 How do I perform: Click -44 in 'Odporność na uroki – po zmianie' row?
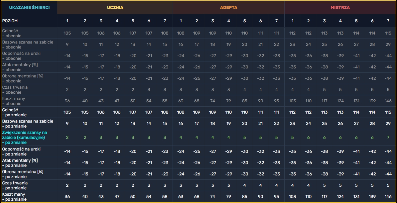click(388, 152)
